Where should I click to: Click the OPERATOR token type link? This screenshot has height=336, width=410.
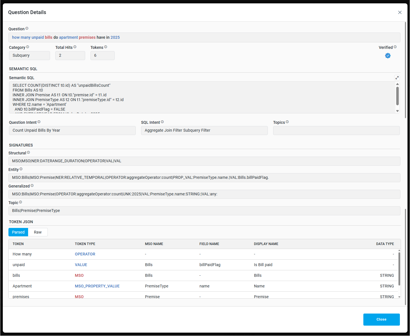pos(85,254)
